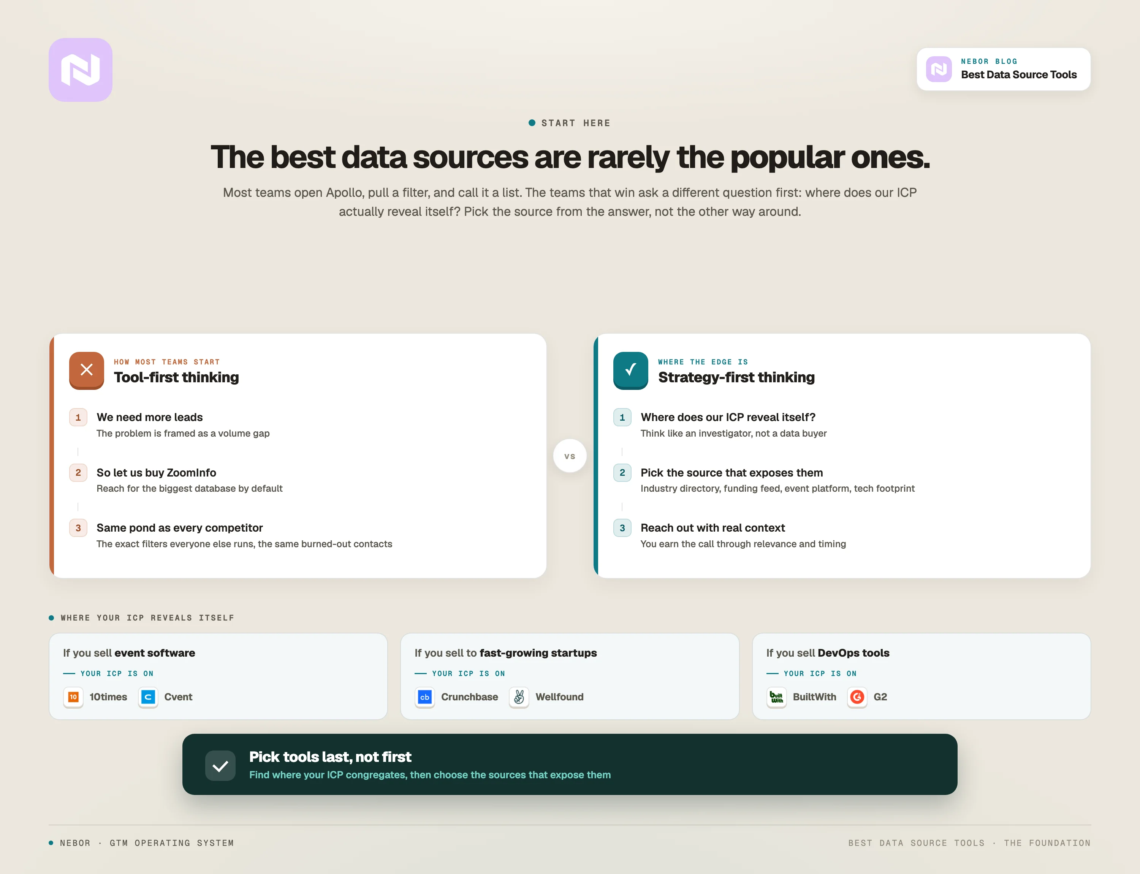Click 'The problem is framed as a volume gap'
Viewport: 1140px width, 874px height.
183,433
